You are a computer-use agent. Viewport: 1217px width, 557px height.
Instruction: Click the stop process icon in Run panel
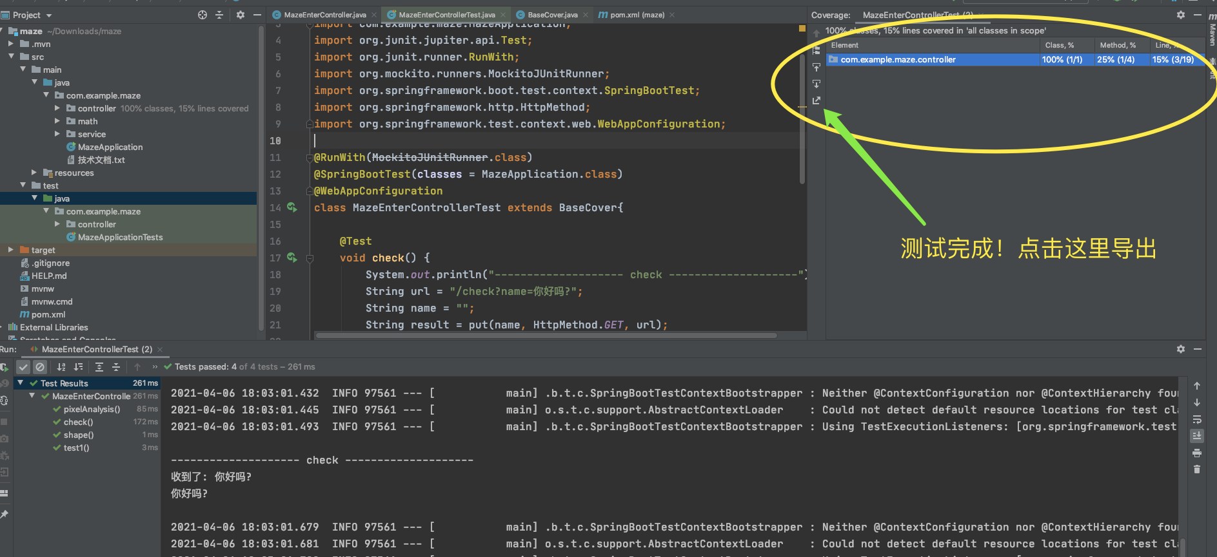coord(4,422)
